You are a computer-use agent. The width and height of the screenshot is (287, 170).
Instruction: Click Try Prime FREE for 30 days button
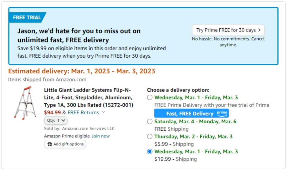pyautogui.click(x=228, y=30)
